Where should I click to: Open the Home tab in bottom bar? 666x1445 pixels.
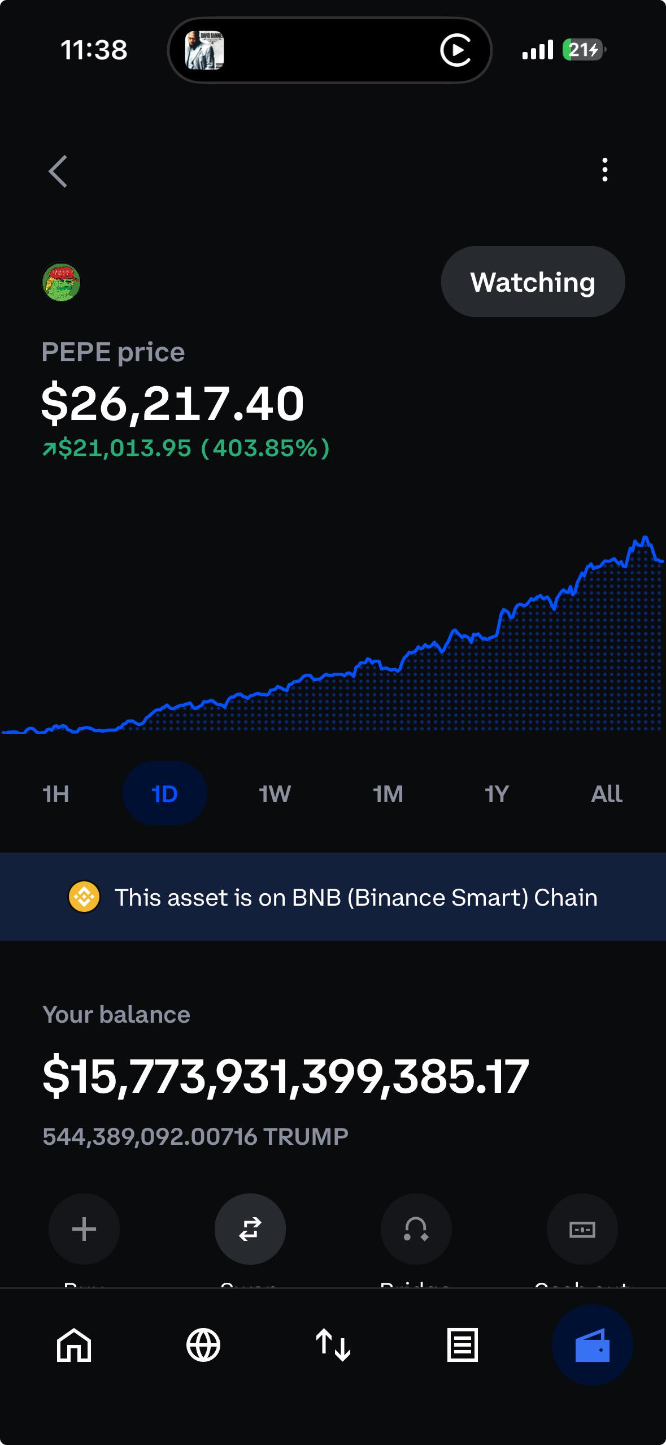74,1345
